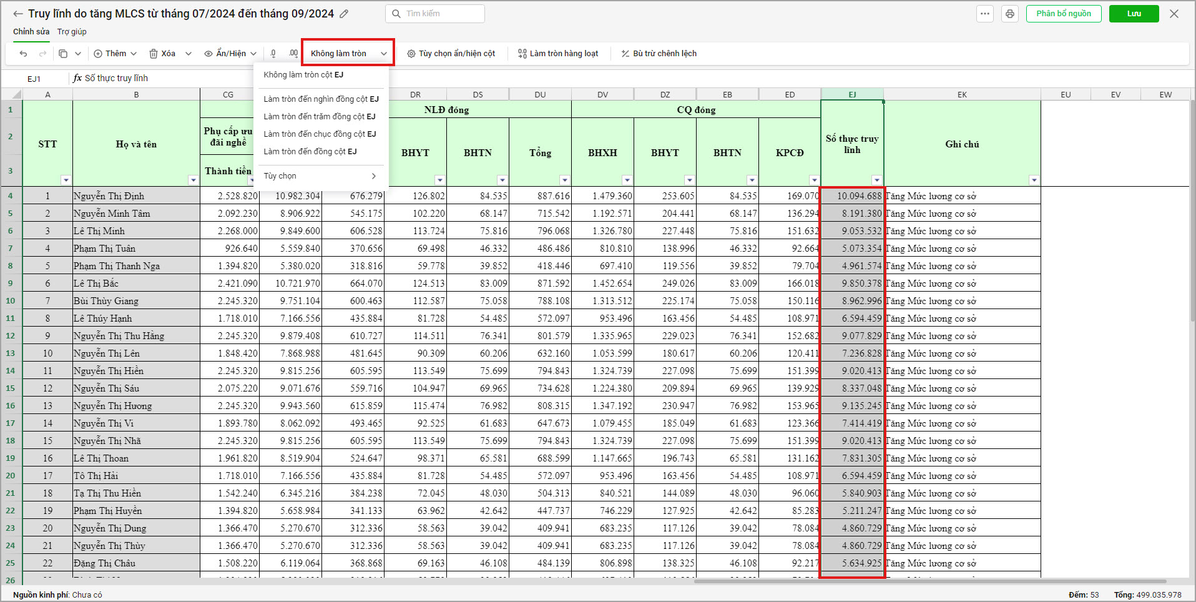Click the Tổng: 499.035.978 status value

(x=1147, y=595)
